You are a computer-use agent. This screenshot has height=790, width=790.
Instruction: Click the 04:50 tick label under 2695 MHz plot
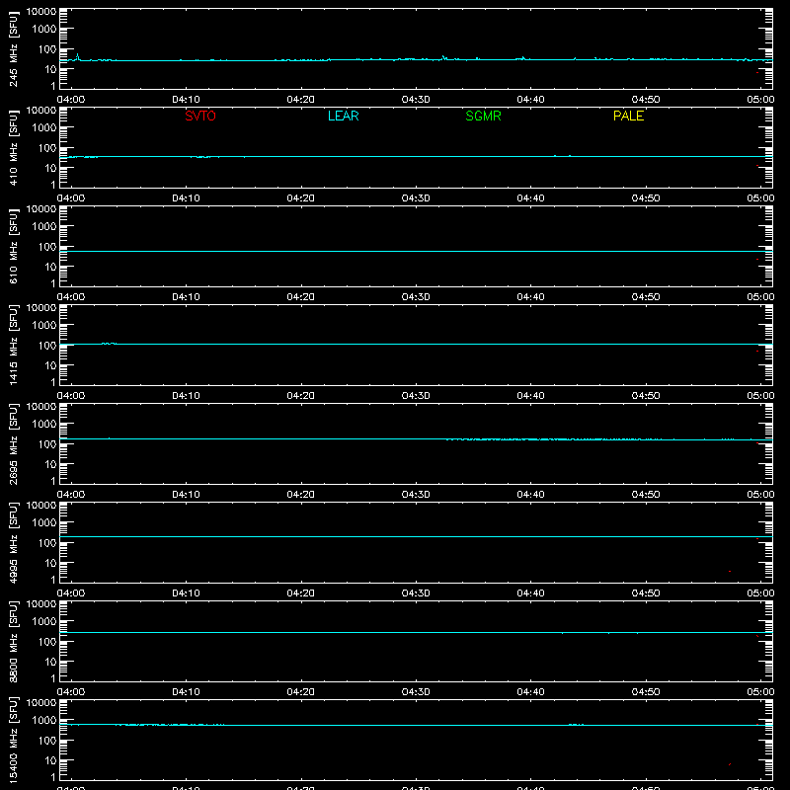tap(646, 495)
